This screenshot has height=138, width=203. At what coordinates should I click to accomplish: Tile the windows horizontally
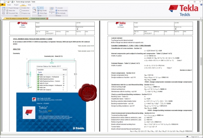coord(61,10)
